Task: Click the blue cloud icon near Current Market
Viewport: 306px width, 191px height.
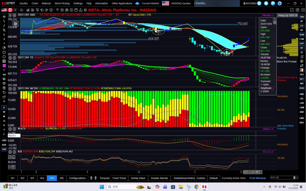Action: point(137,3)
